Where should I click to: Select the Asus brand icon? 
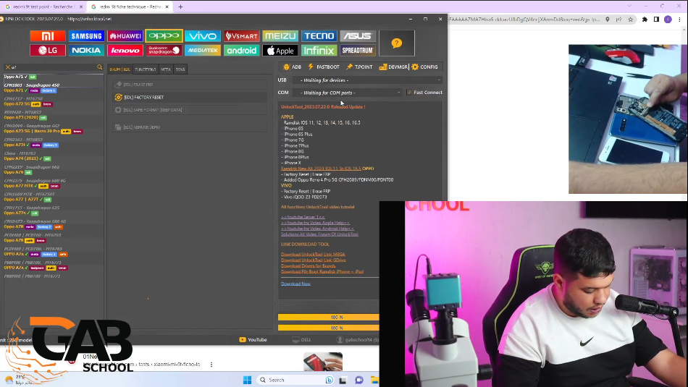click(358, 36)
